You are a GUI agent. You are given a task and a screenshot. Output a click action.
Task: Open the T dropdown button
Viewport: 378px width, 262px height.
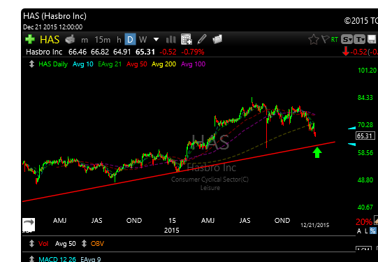click(x=360, y=40)
